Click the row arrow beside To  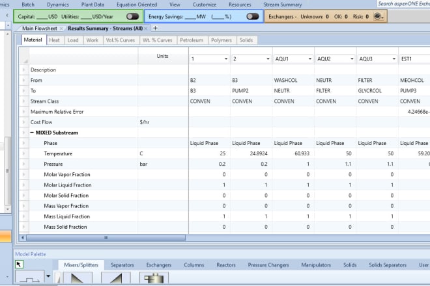pos(24,90)
